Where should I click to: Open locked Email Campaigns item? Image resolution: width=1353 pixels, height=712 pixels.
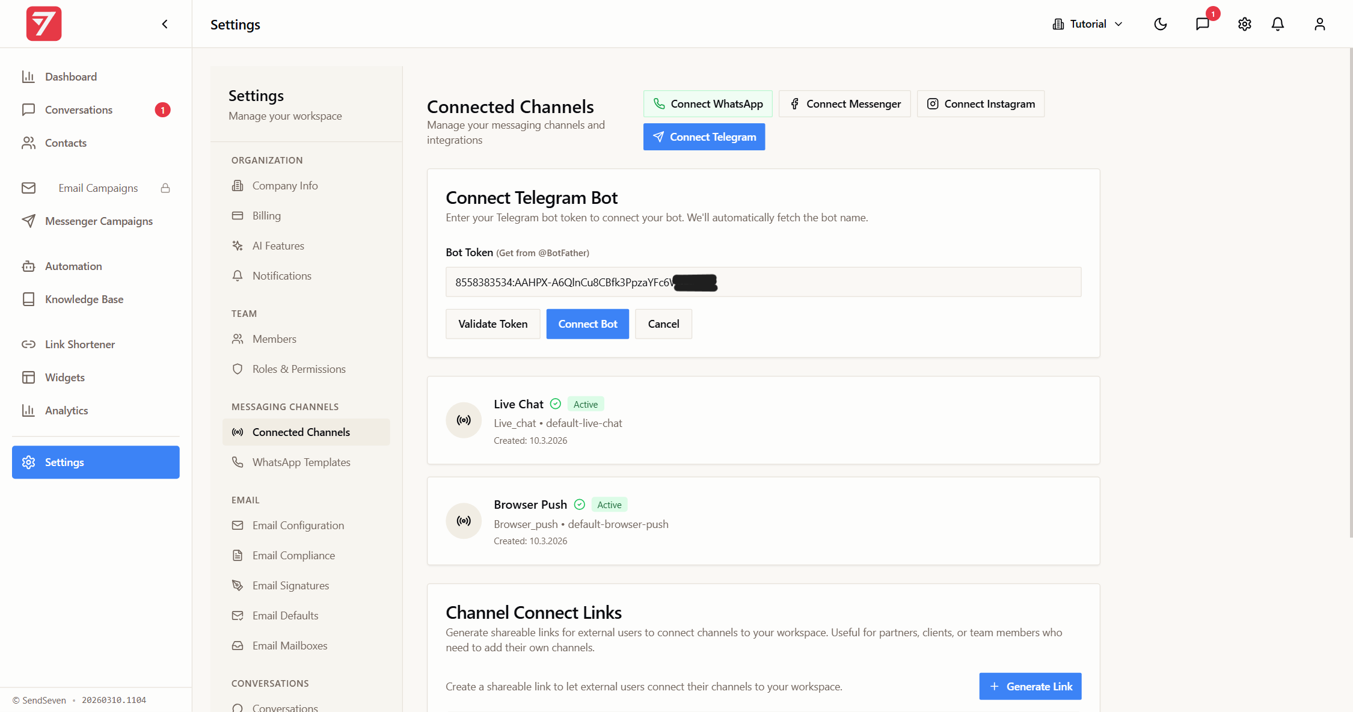96,188
